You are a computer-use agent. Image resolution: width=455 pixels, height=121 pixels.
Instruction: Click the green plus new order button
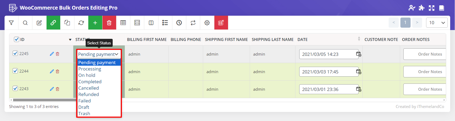tap(95, 23)
